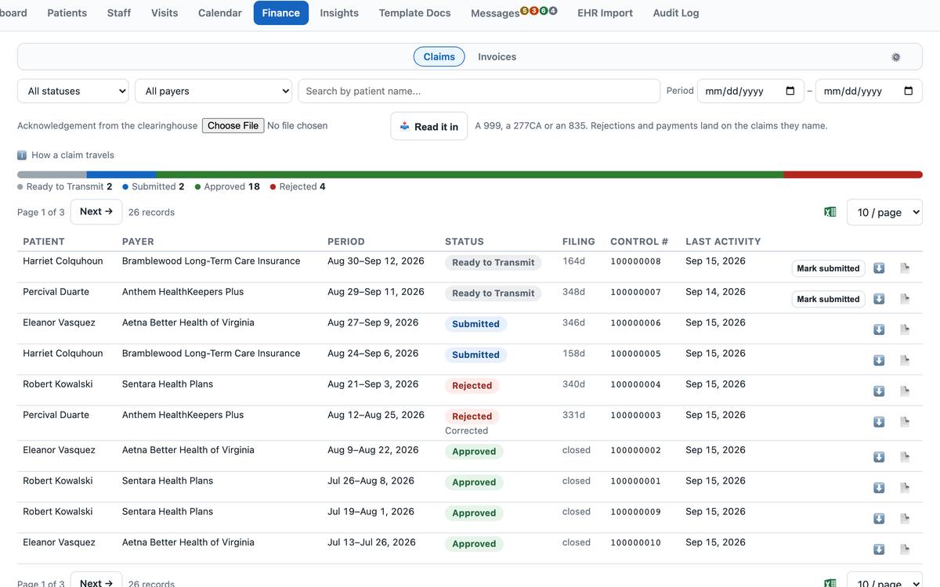Download claim 100000005 download arrow

[879, 360]
